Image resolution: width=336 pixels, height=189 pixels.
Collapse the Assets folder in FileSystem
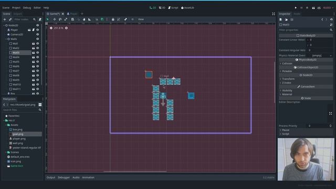6,125
